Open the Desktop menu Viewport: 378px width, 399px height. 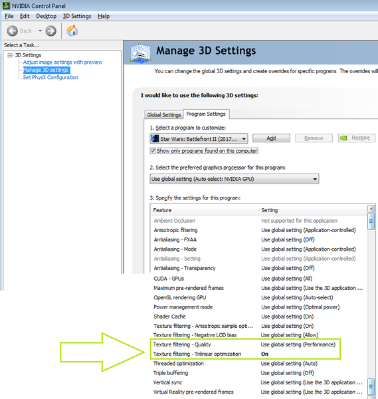tap(46, 16)
